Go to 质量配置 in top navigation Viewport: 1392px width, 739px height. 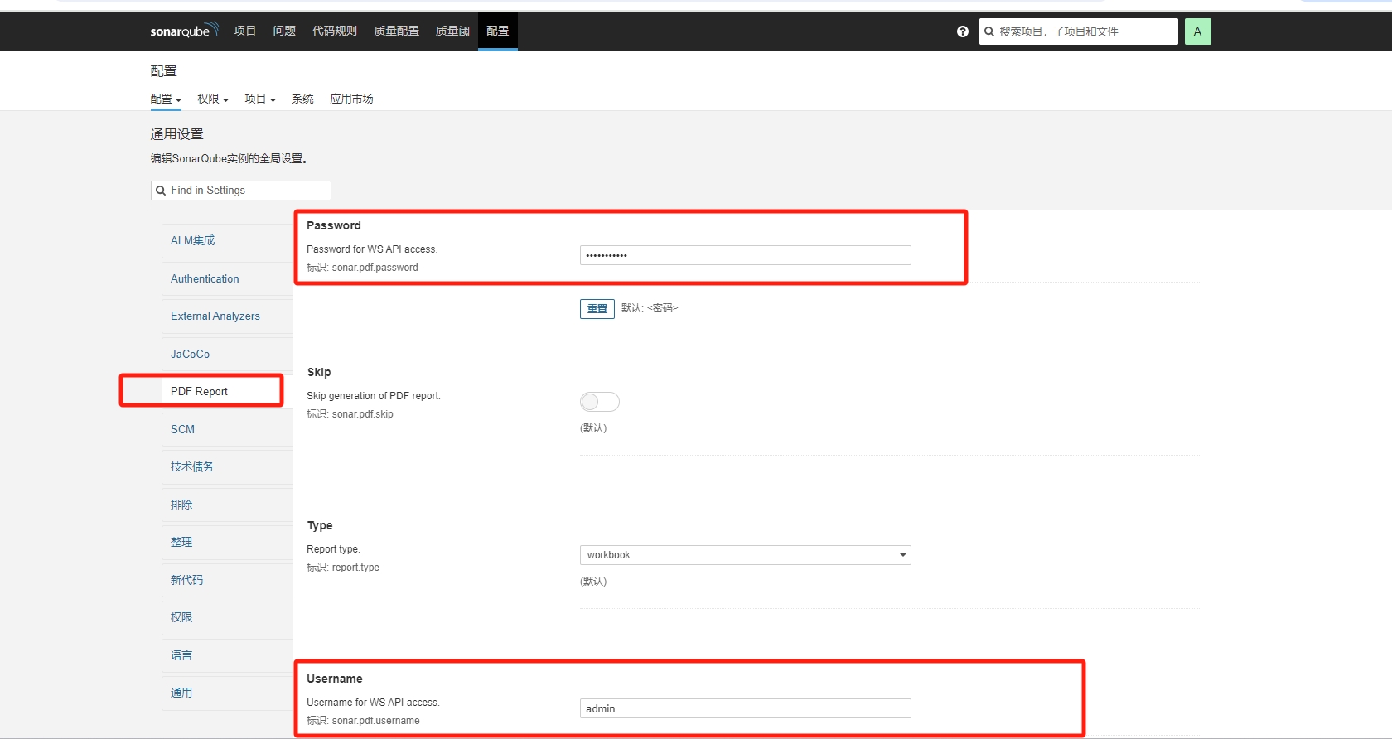396,31
